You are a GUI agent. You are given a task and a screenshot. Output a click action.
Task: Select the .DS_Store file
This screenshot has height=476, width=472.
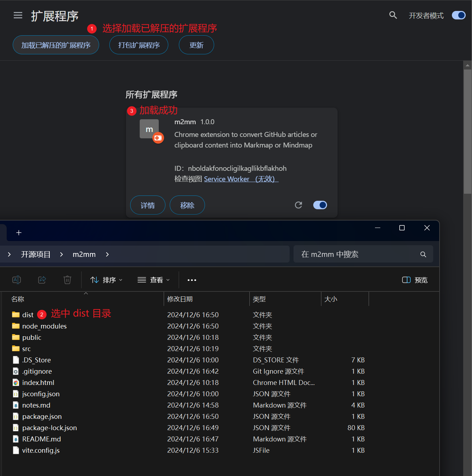(36, 360)
